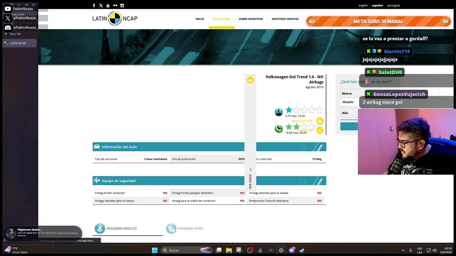Switch to the PASAJERO ADULTO tab
456x256 pixels.
point(128,228)
